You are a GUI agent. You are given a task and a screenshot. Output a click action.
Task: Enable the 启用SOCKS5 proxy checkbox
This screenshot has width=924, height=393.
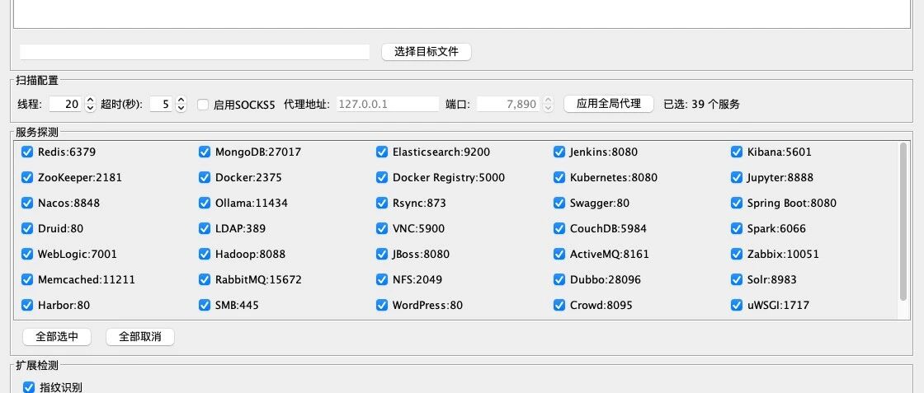pyautogui.click(x=203, y=105)
